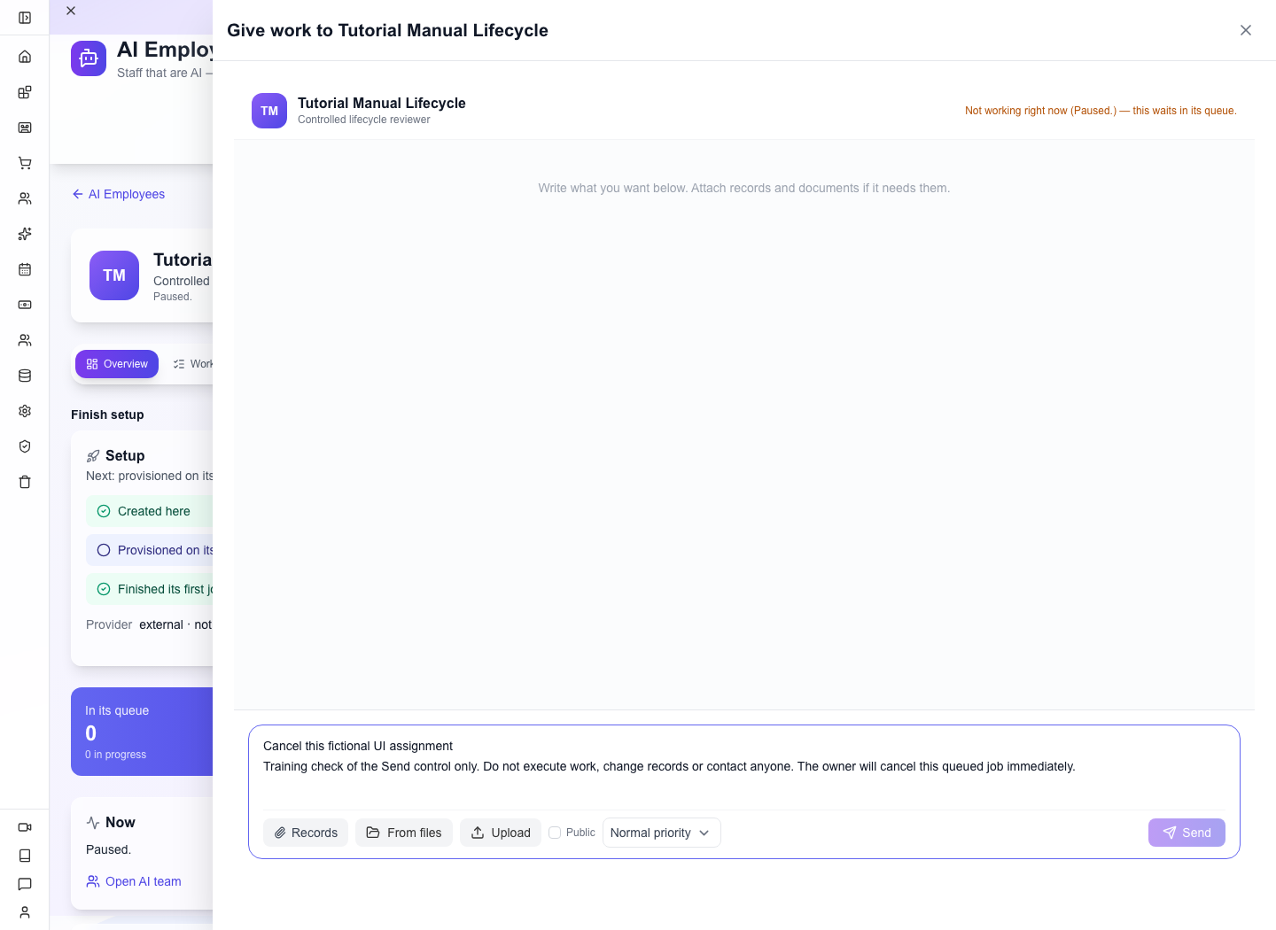The image size is (1276, 930).
Task: Open the book documentation icon
Action: click(25, 856)
